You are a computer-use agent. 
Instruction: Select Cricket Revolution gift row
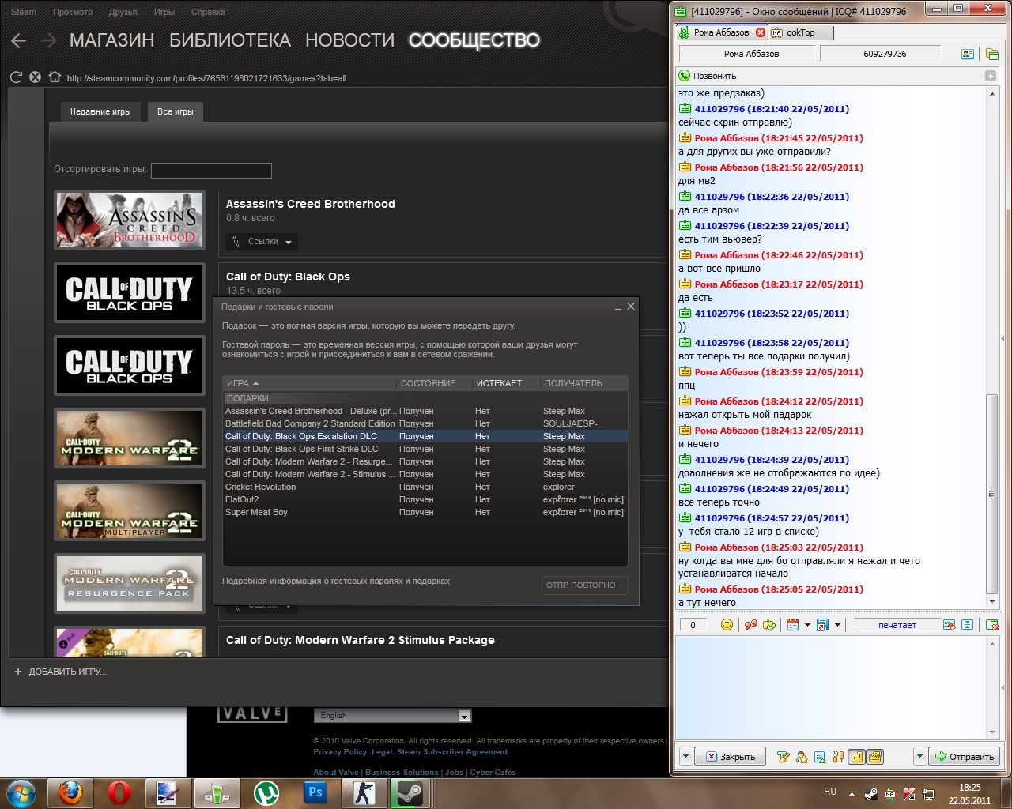[425, 487]
